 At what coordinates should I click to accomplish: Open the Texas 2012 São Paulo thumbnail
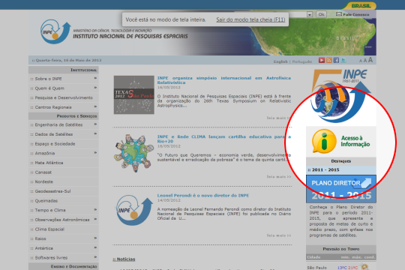coord(134,94)
